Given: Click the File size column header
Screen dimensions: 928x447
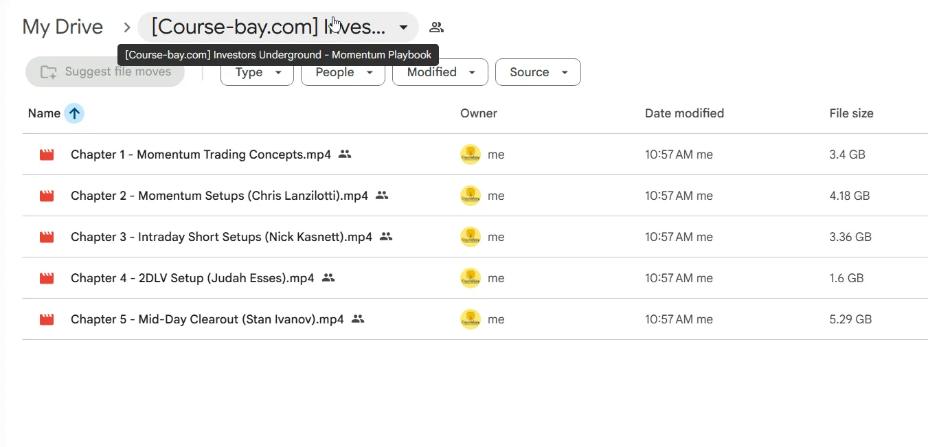Looking at the screenshot, I should point(851,113).
